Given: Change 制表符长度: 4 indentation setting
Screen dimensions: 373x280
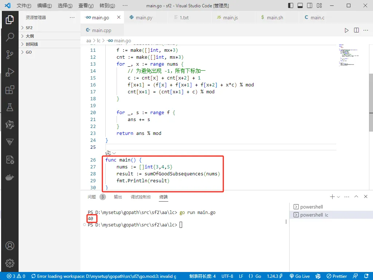Looking at the screenshot, I should [203, 276].
